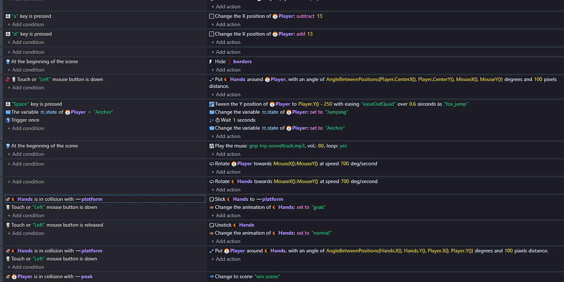Viewport: 564px width, 282px height.
Task: Click the keyboard icon beside "Space" key is pressed
Action: [x=8, y=104]
